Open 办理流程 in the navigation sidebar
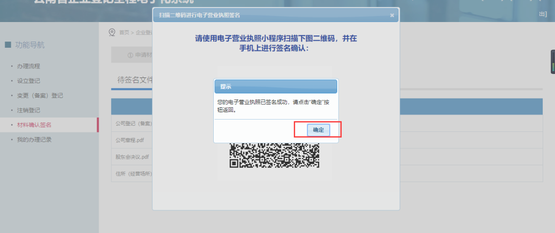The image size is (555, 233). click(28, 66)
